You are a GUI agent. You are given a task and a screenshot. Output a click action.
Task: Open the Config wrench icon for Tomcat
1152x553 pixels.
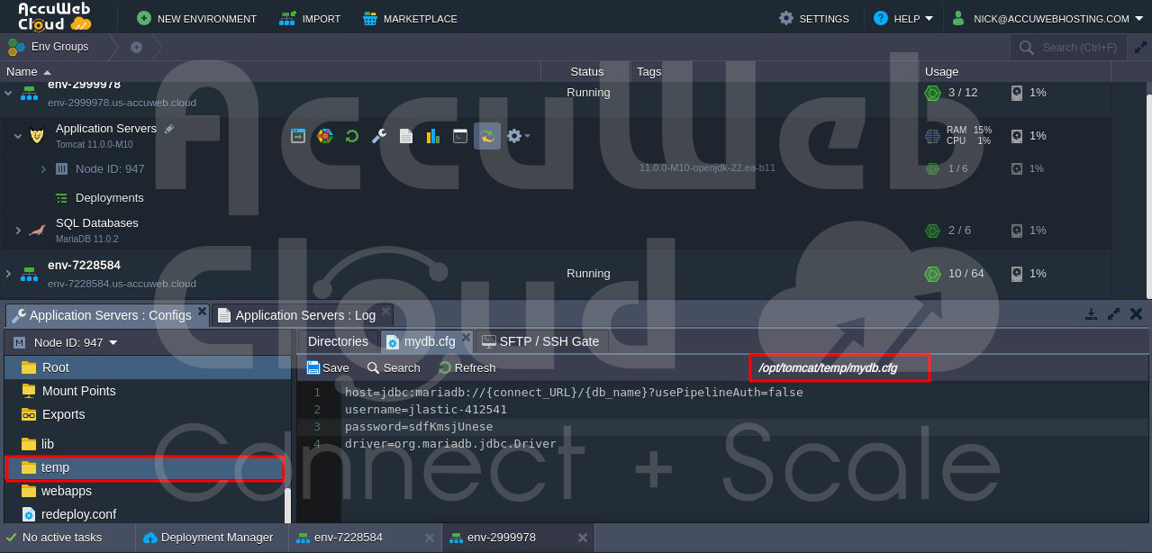[379, 136]
